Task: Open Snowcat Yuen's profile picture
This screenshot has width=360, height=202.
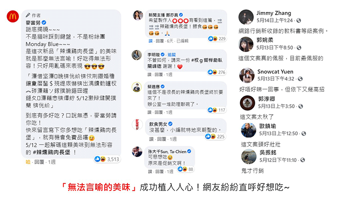Action: tap(247, 75)
